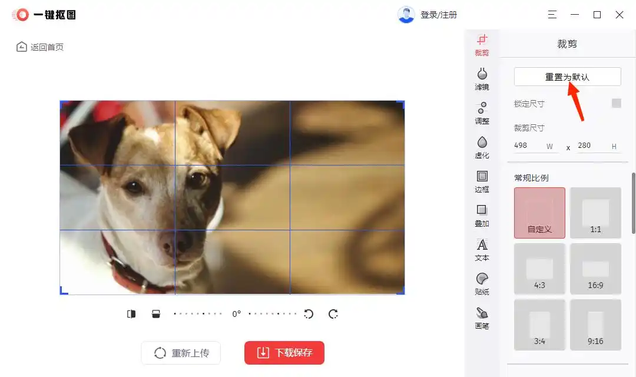636x377 pixels.
Task: Select the 虚化 blur tool
Action: (482, 147)
